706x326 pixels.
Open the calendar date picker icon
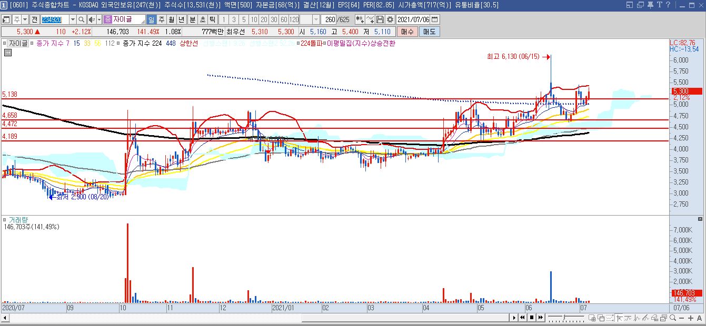pos(435,19)
